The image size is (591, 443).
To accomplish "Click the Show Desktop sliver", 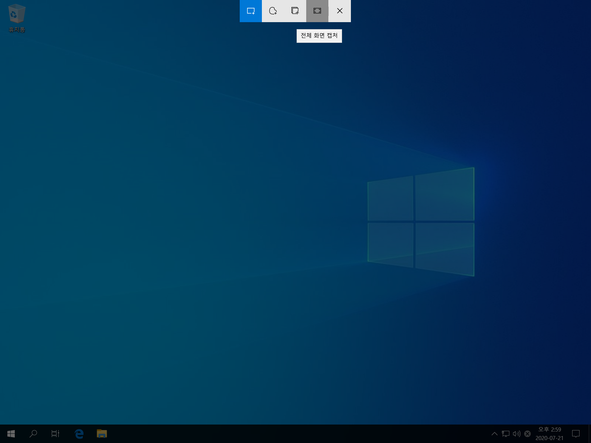I will point(590,434).
